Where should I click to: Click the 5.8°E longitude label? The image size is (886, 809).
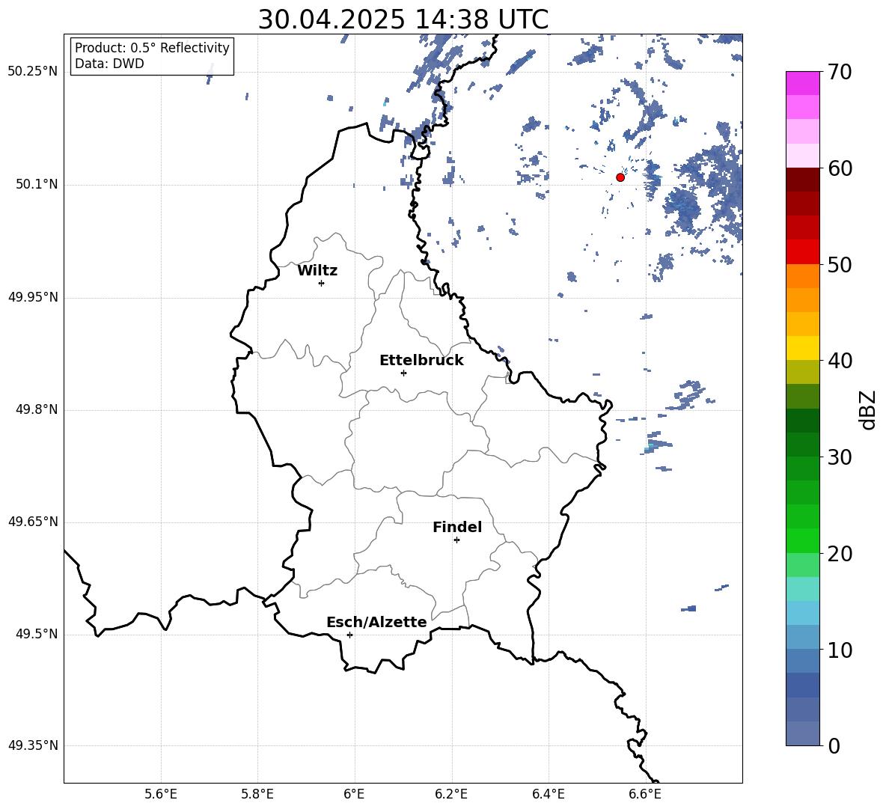(257, 794)
